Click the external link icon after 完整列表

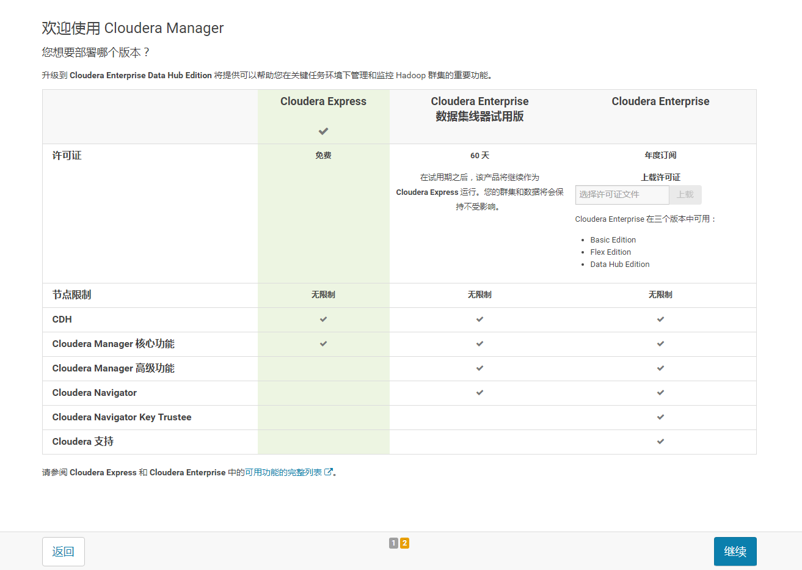(329, 472)
